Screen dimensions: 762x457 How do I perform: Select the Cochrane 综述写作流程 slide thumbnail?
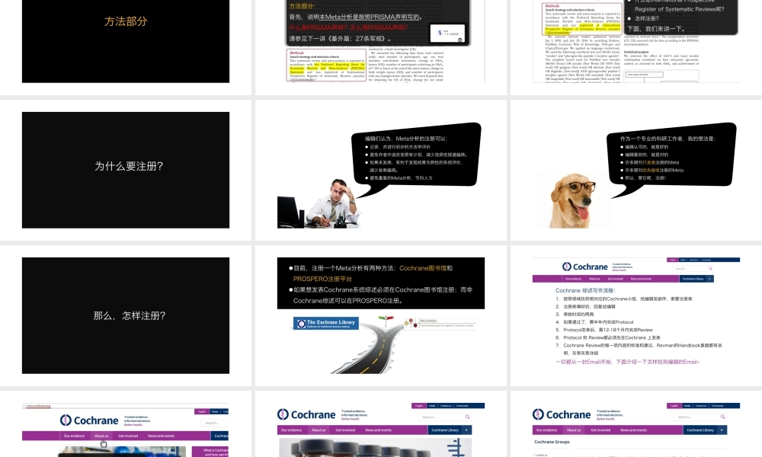[636, 315]
